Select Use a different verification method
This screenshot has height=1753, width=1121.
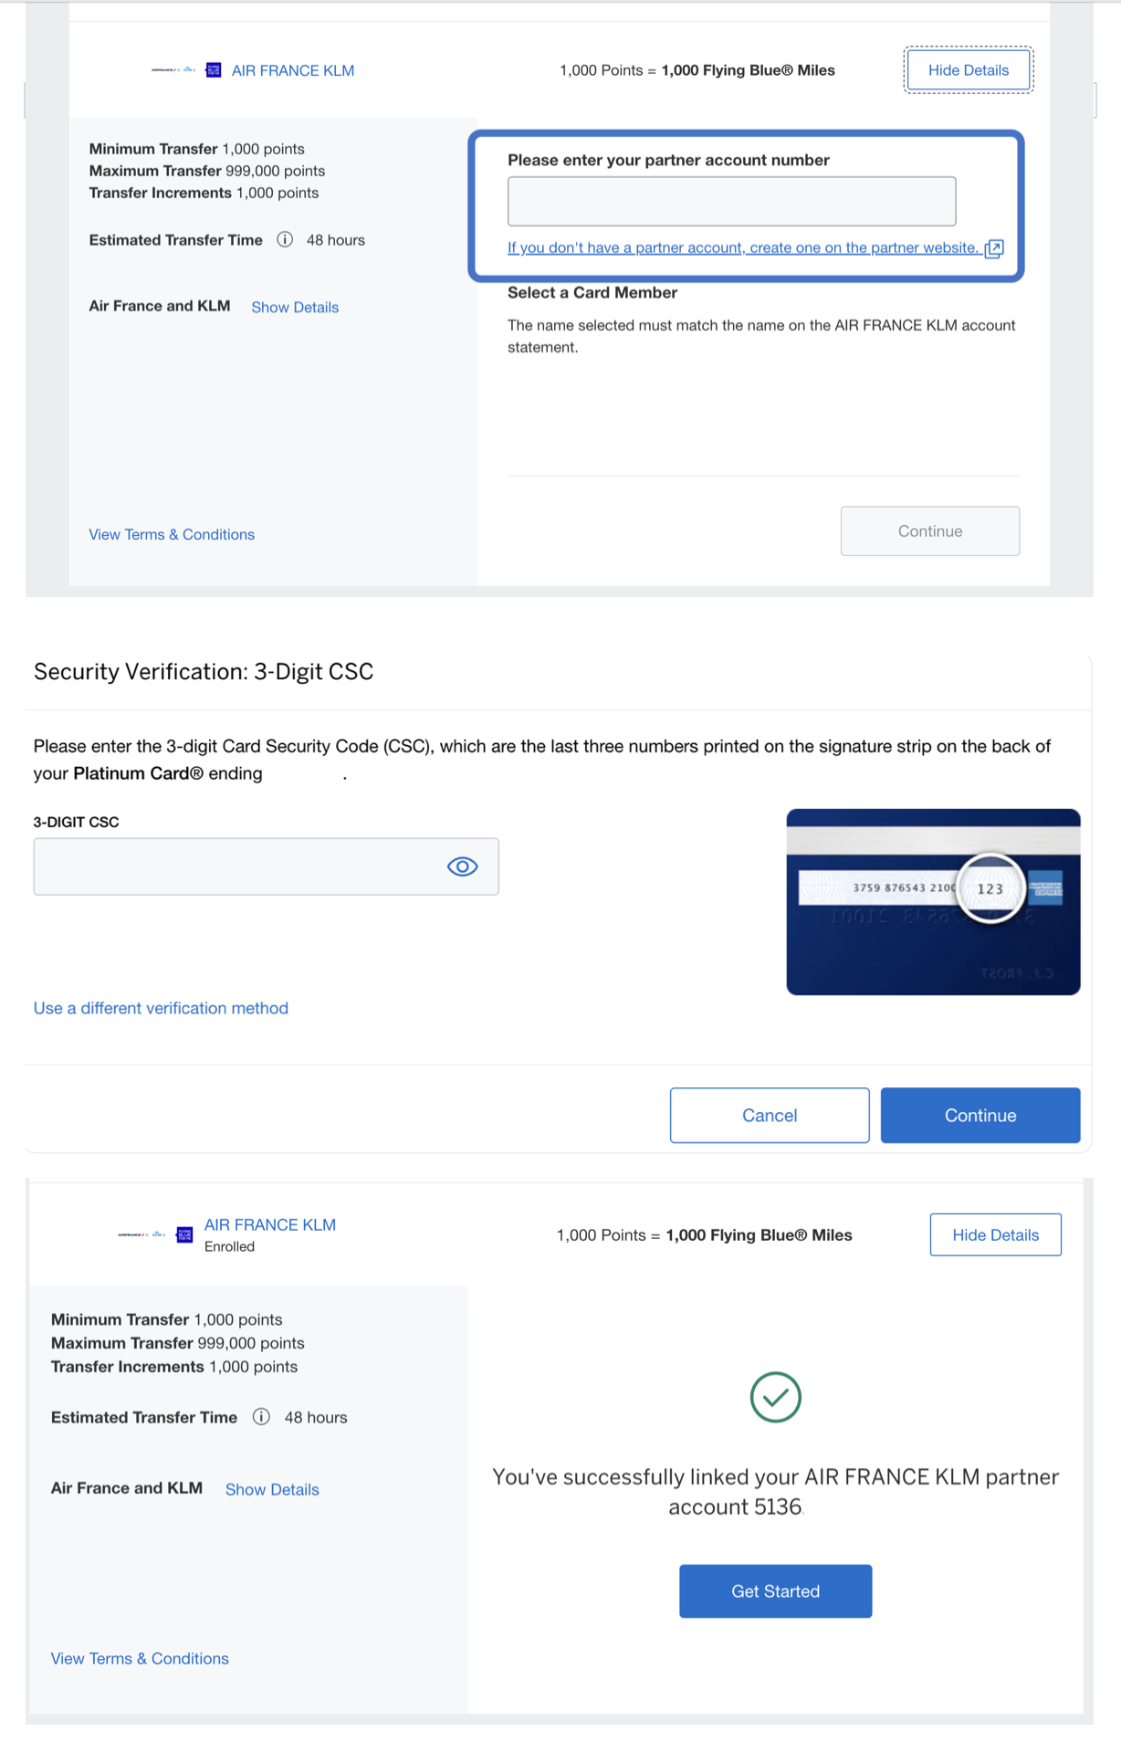[161, 1008]
